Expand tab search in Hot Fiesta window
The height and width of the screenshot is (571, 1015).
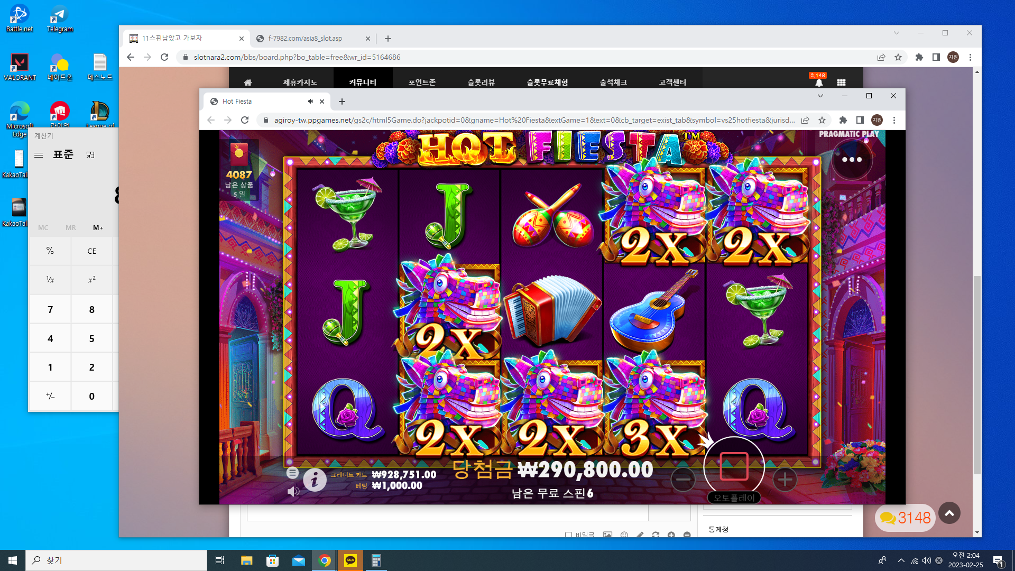tap(820, 96)
